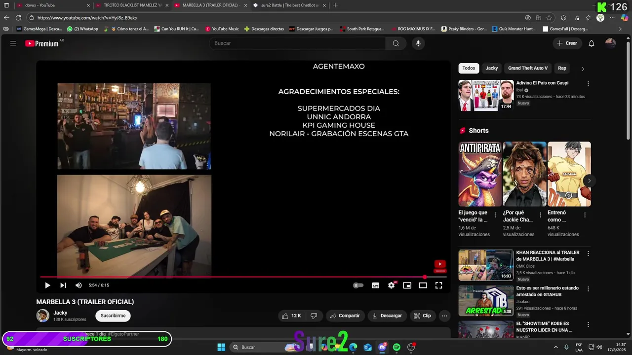Play the video
The width and height of the screenshot is (632, 355).
47,285
